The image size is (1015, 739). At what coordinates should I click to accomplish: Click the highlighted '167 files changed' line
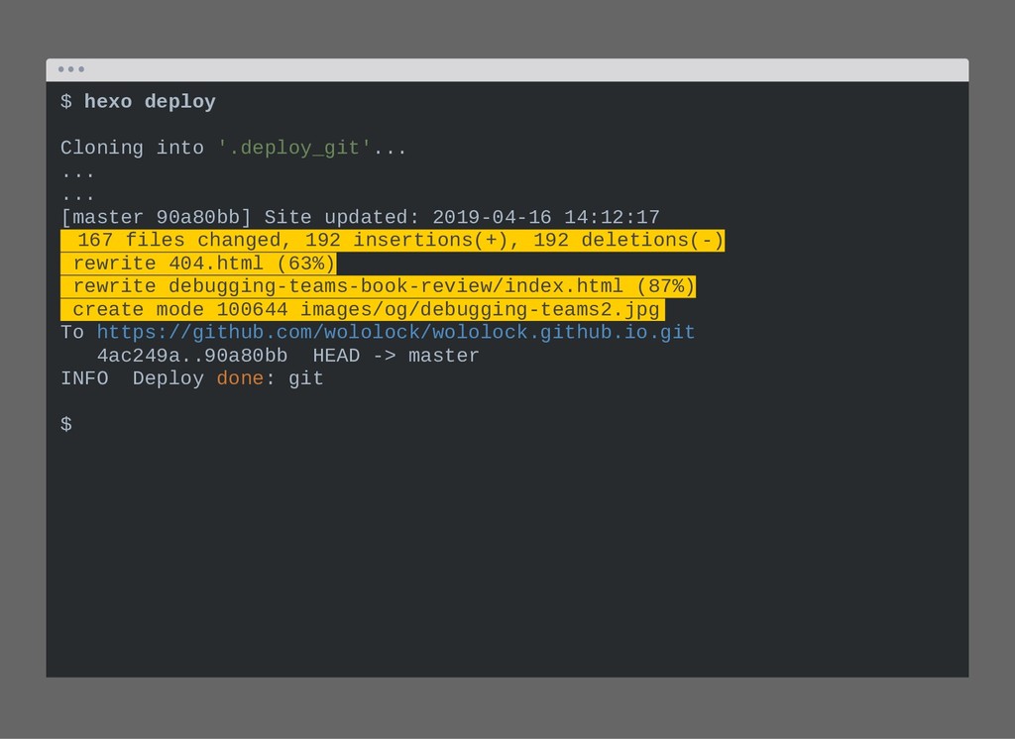pos(393,240)
